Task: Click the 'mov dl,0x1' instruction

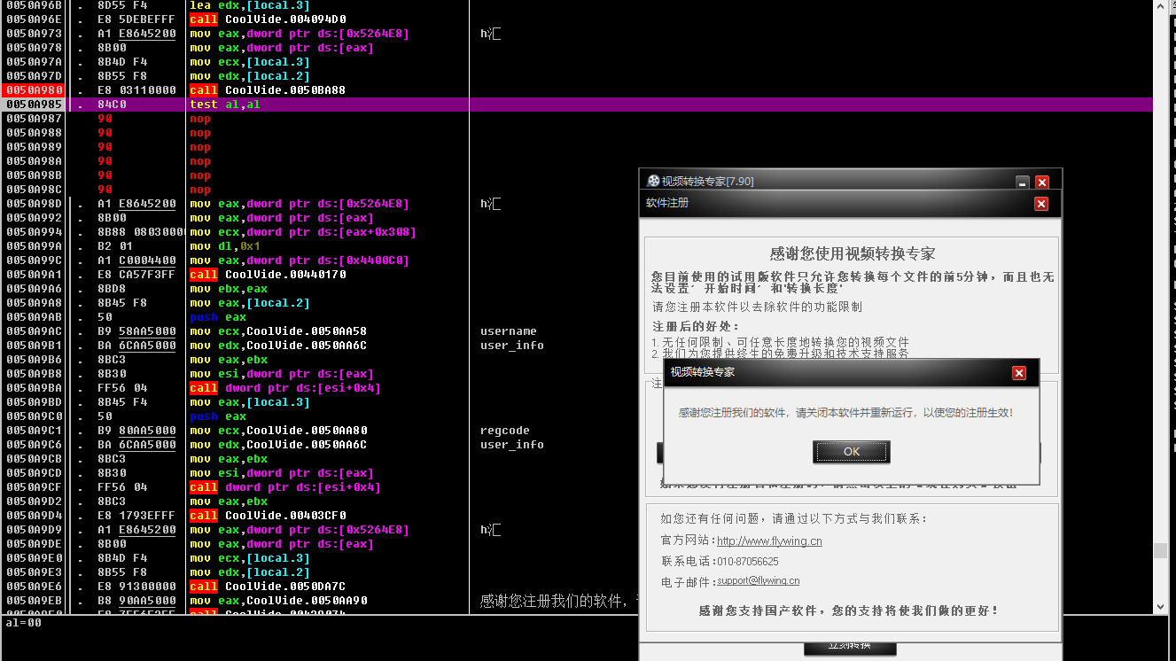Action: coord(225,246)
